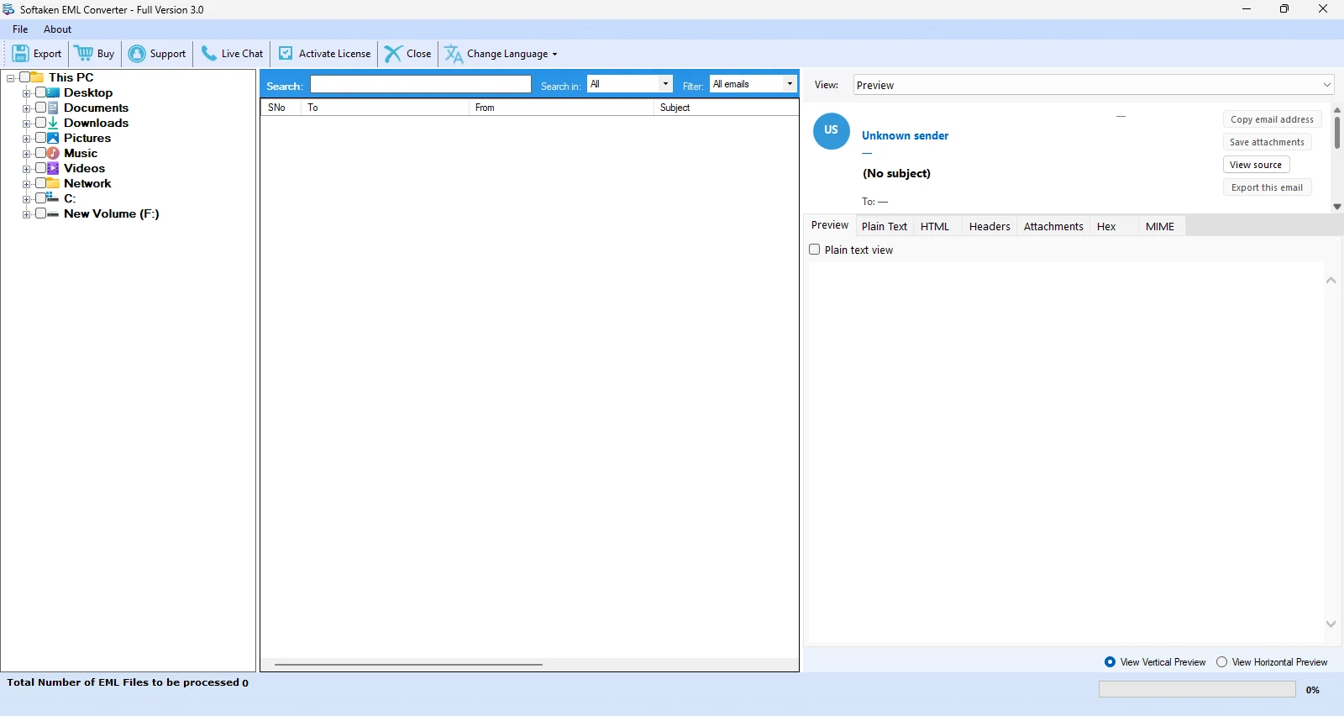The height and width of the screenshot is (716, 1344).
Task: Collapse the This PC tree node
Action: (11, 77)
